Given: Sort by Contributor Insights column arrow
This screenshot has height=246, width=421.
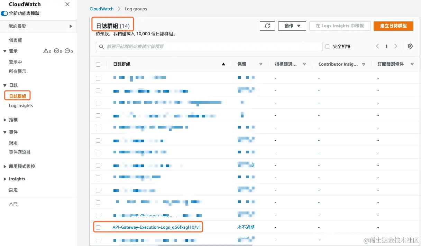Looking at the screenshot, I should (x=364, y=64).
